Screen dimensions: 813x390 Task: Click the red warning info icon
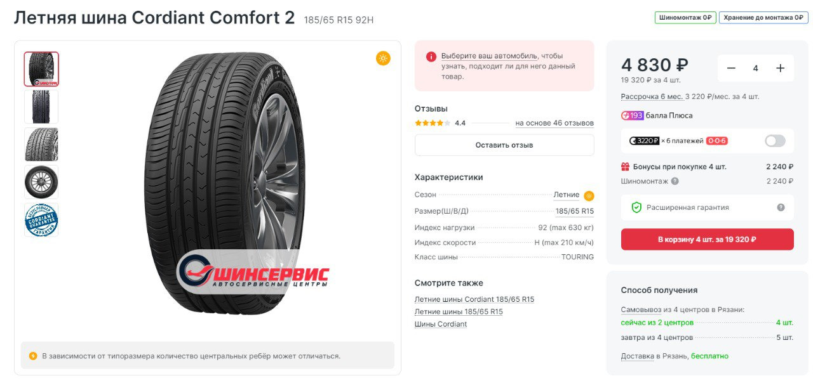coord(431,56)
